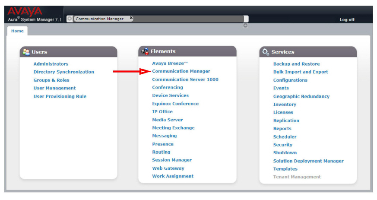Click round arrow icon below tab strip
This screenshot has height=200, width=377.
tap(245, 25)
